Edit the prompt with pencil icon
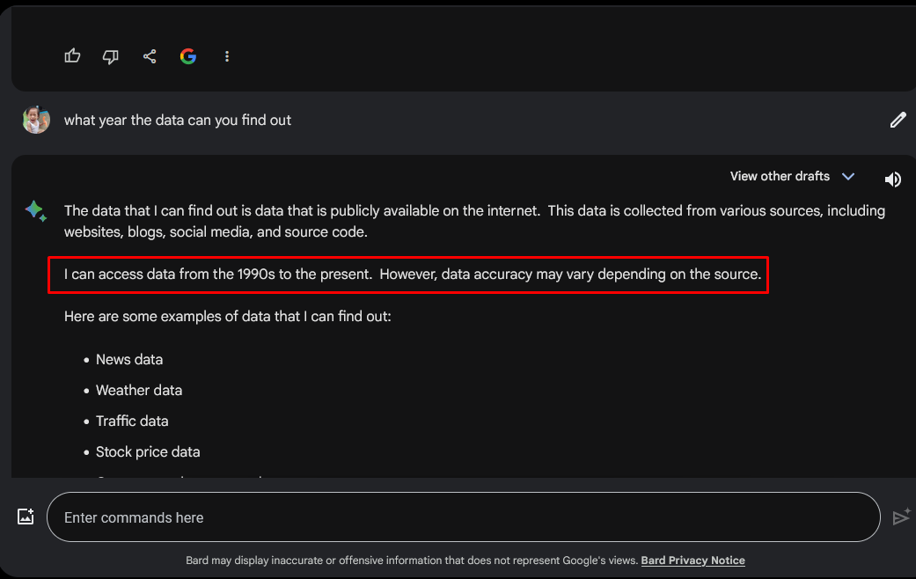916x579 pixels. 898,120
